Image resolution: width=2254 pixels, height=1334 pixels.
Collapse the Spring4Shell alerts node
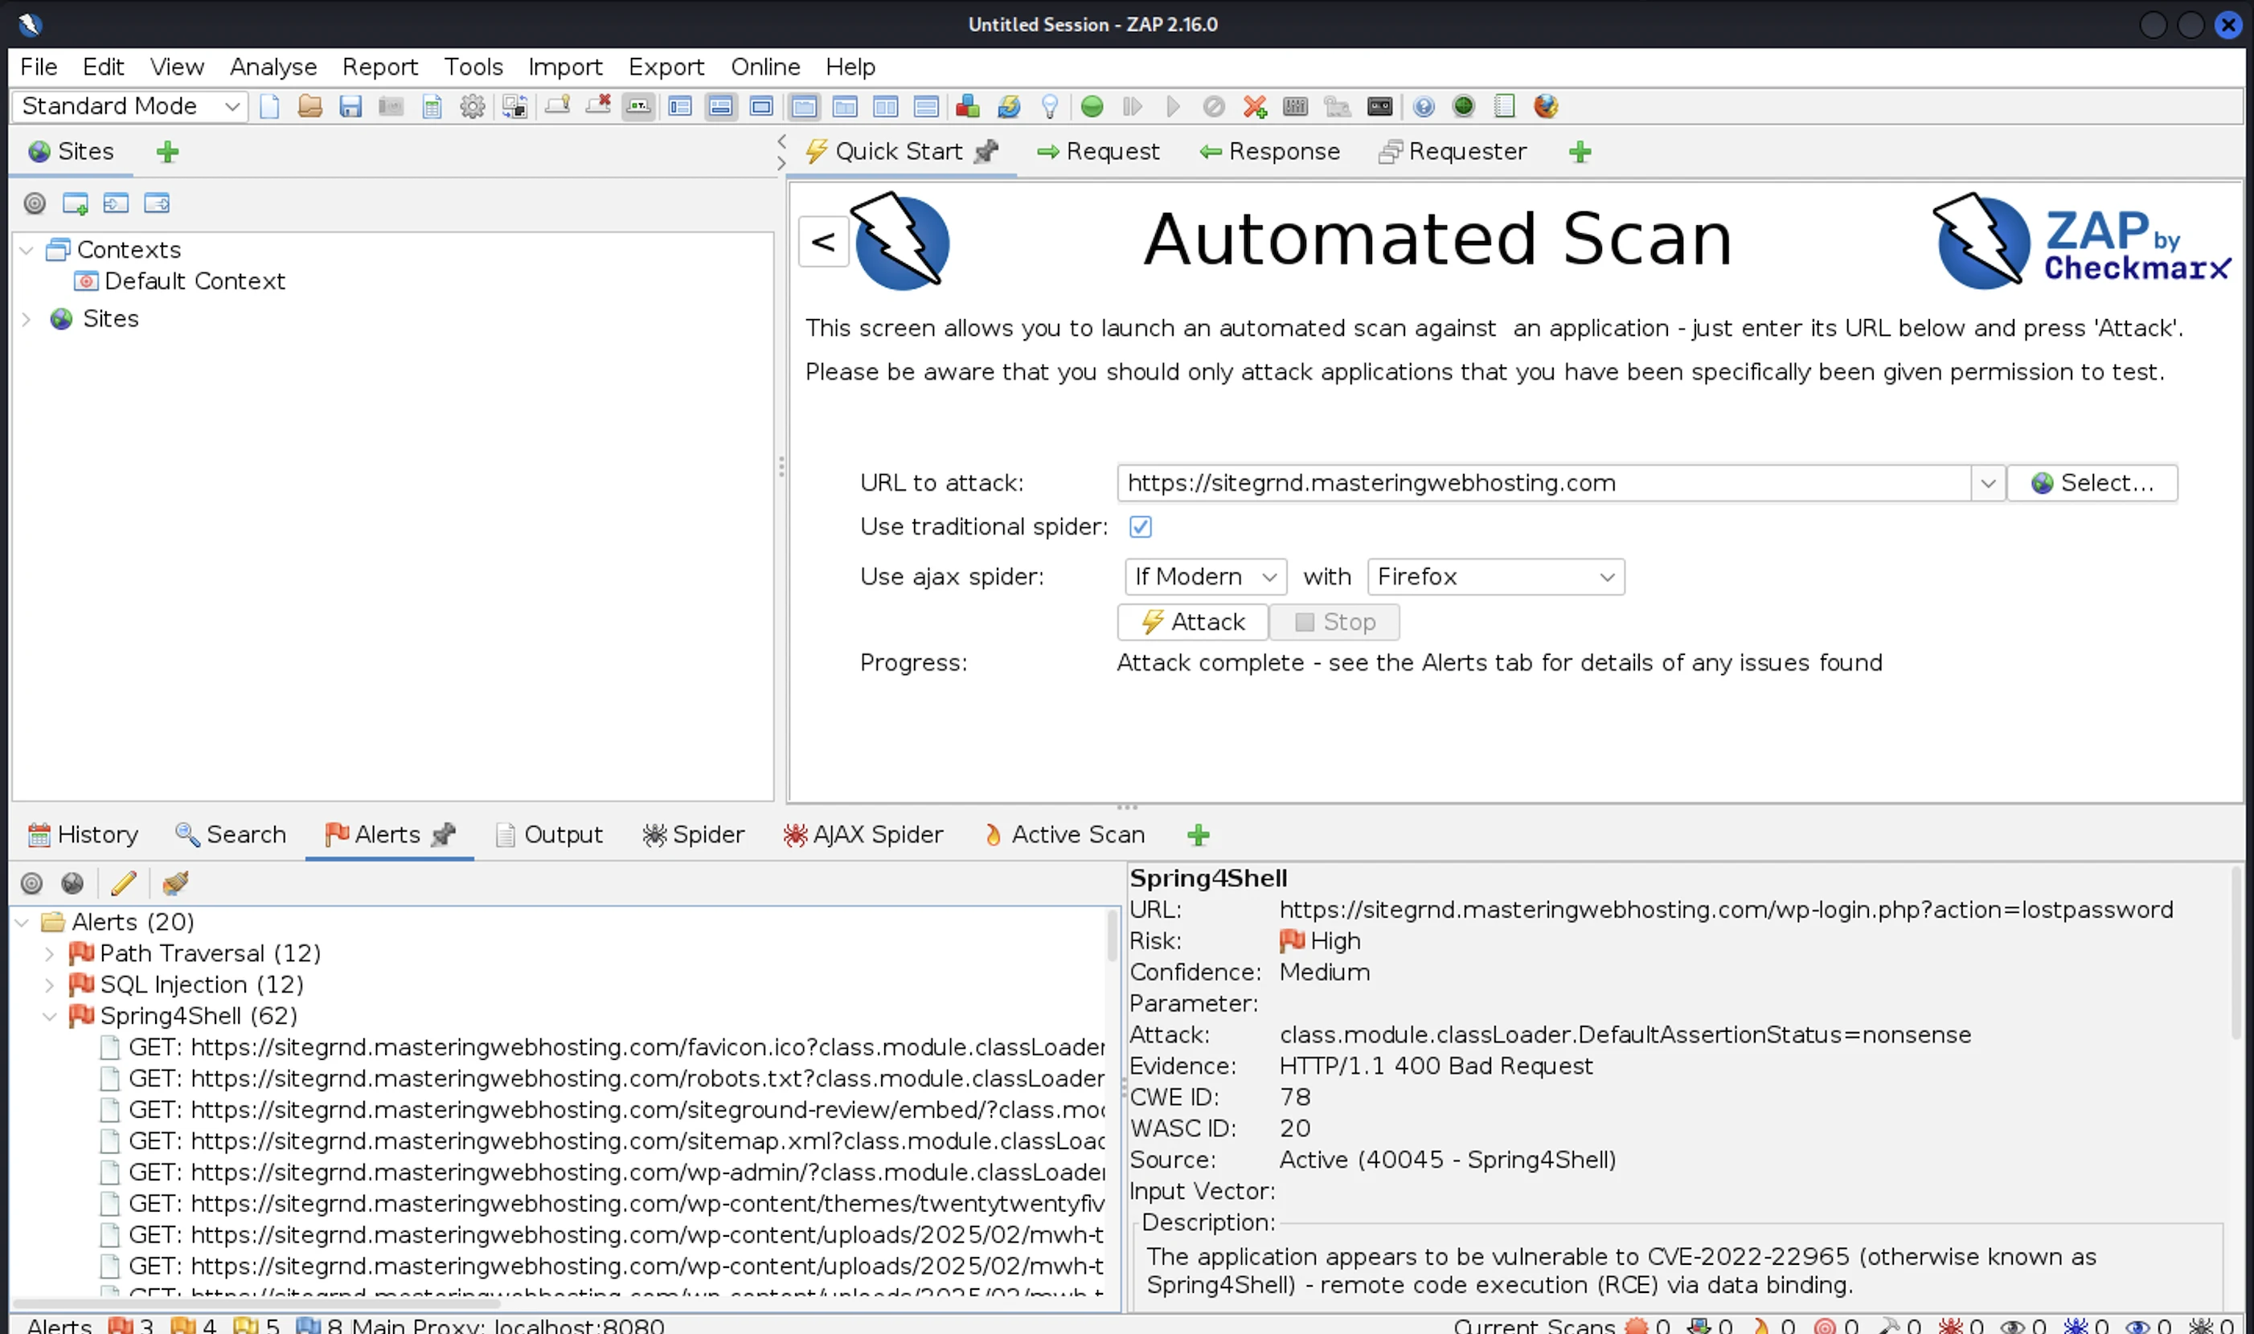click(50, 1017)
